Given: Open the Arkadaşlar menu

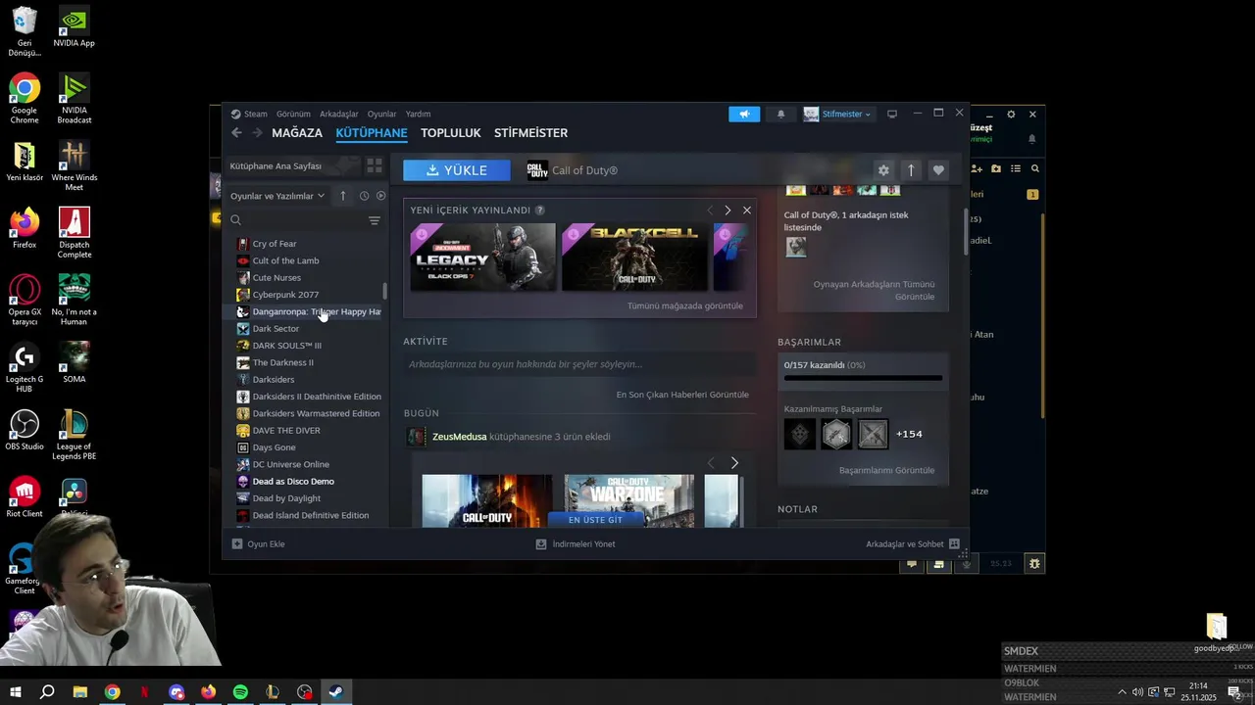Looking at the screenshot, I should [339, 114].
